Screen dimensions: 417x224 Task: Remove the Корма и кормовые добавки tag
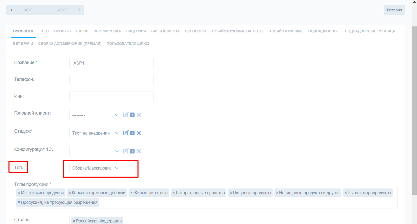pyautogui.click(x=70, y=193)
